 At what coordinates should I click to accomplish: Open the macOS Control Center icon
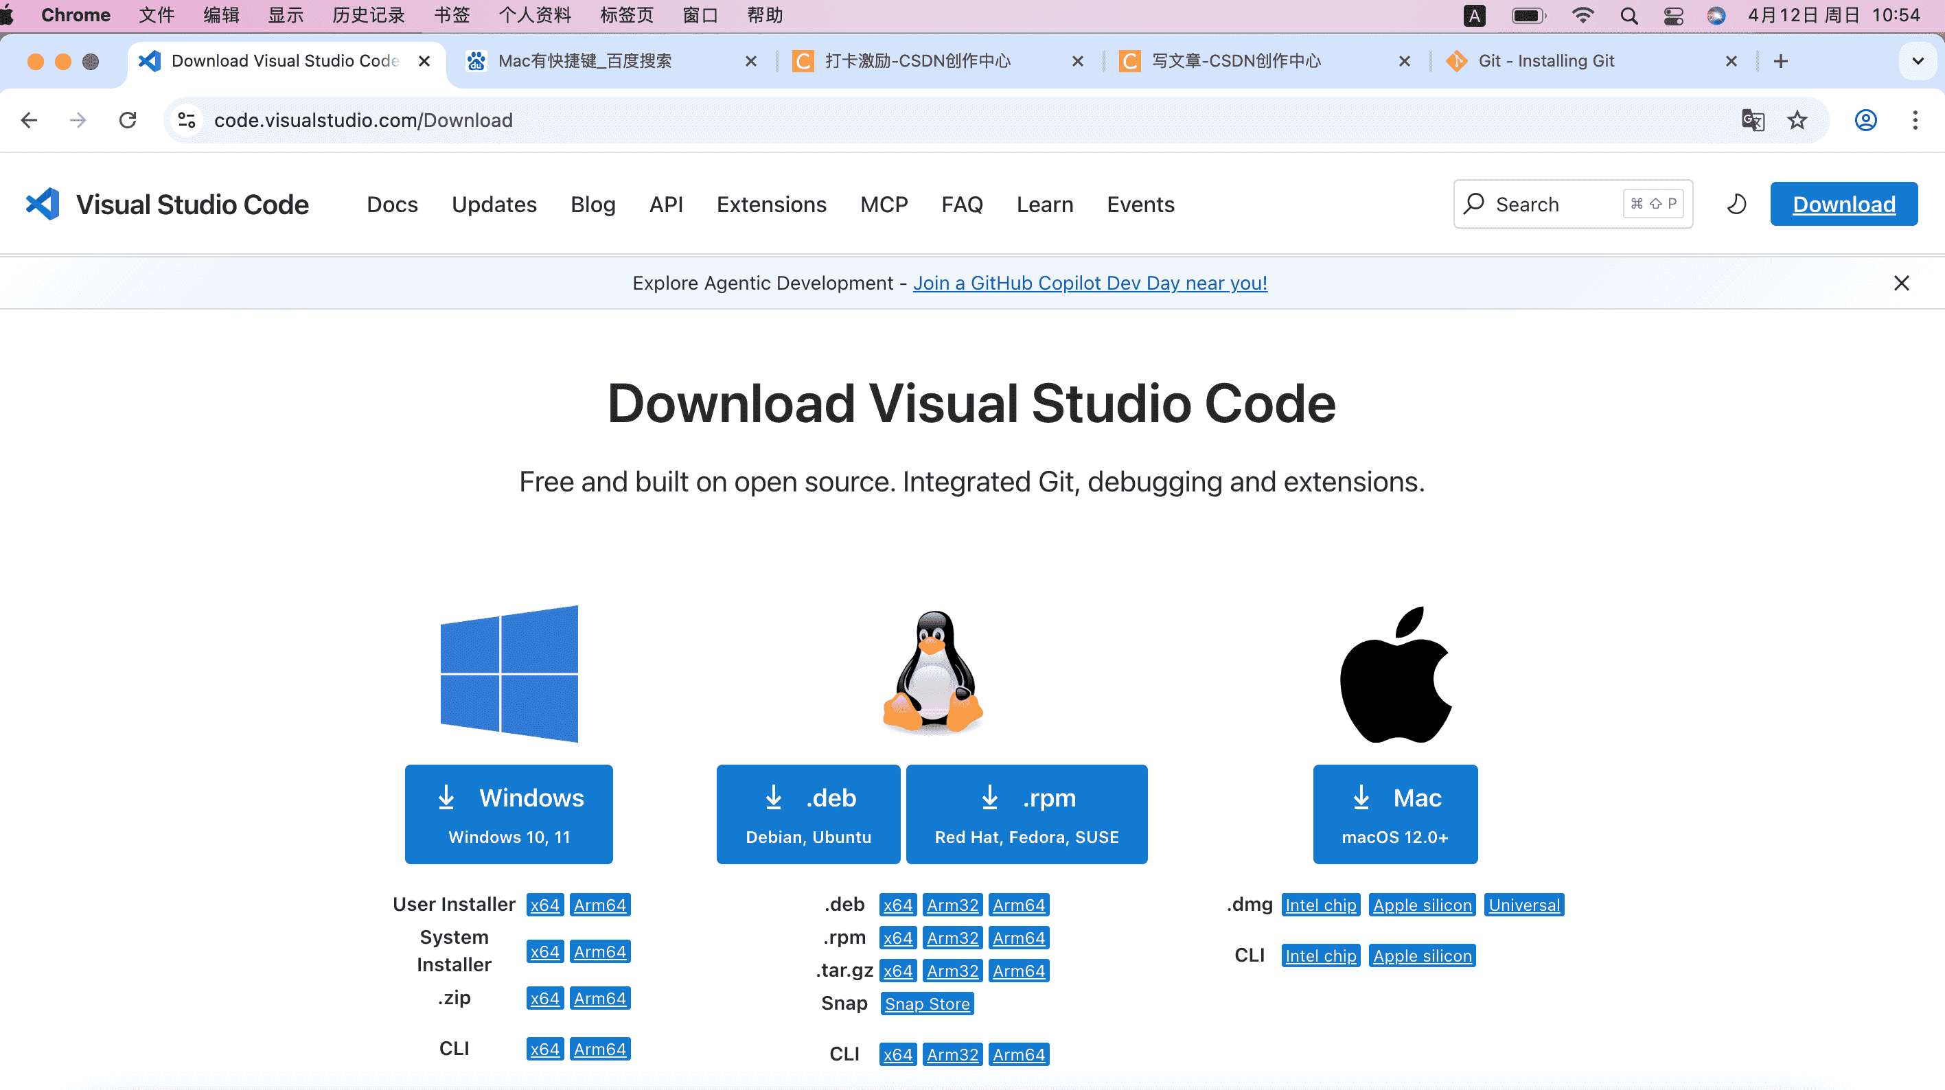coord(1673,16)
